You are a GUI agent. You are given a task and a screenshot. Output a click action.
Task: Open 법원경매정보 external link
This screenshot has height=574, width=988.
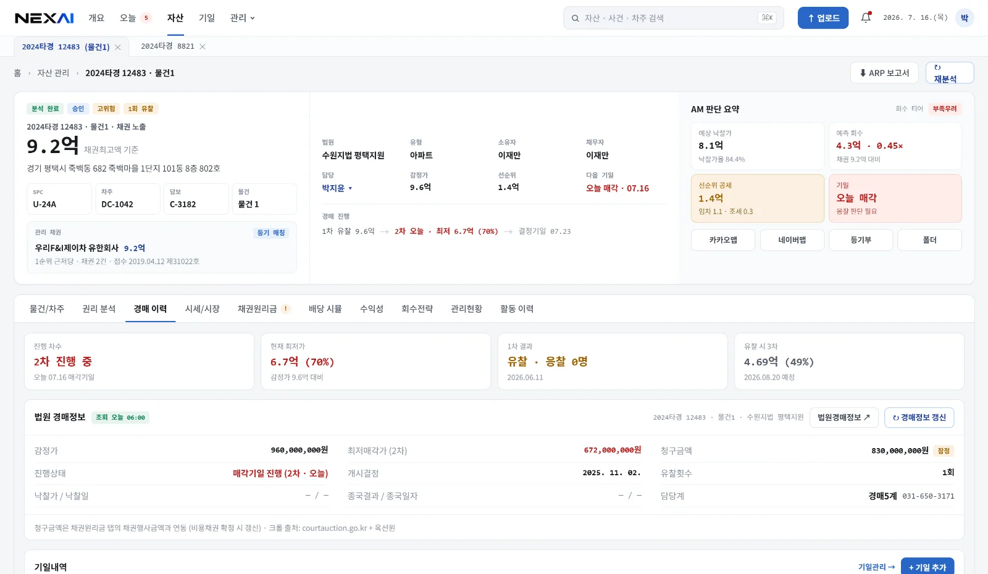(x=844, y=418)
